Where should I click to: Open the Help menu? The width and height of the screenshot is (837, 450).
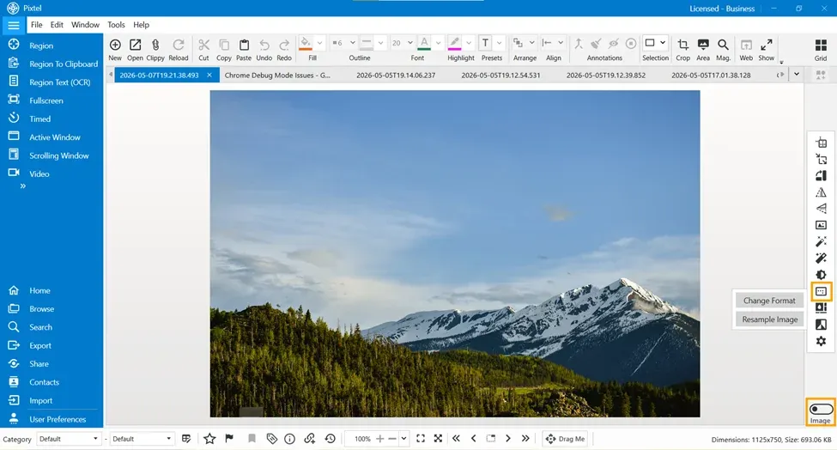[x=141, y=25]
